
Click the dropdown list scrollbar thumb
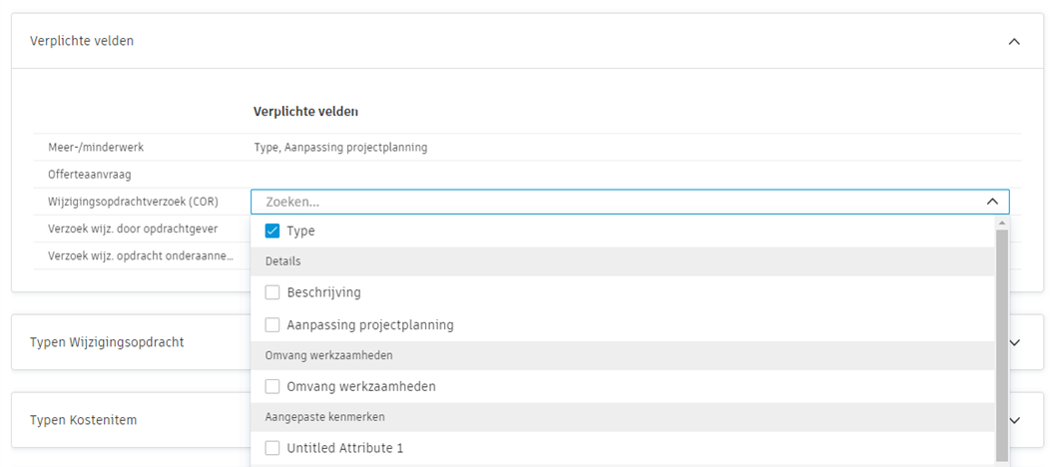tap(1001, 339)
